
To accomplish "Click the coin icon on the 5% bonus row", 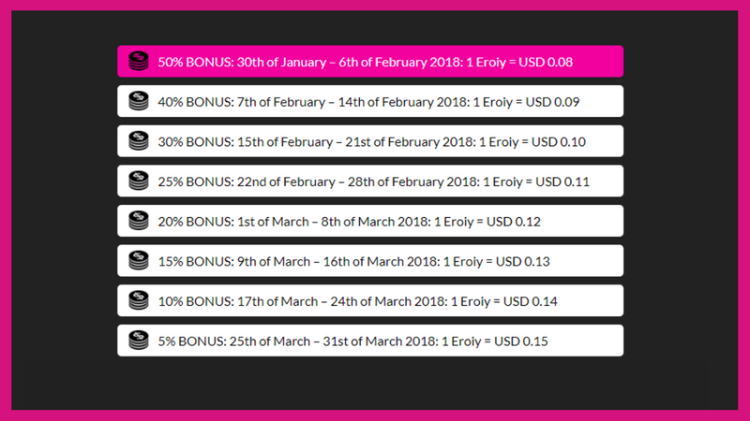I will [x=139, y=341].
